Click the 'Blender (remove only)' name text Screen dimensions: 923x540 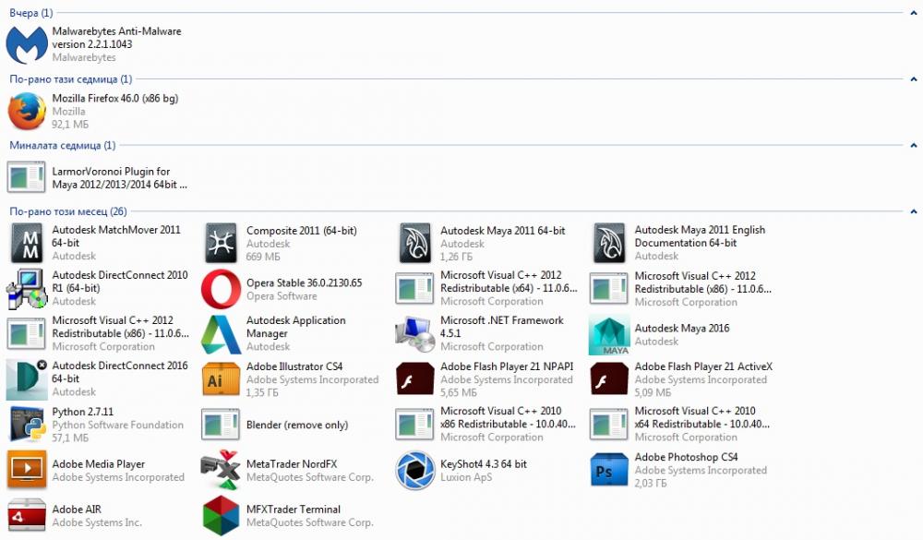coord(297,425)
